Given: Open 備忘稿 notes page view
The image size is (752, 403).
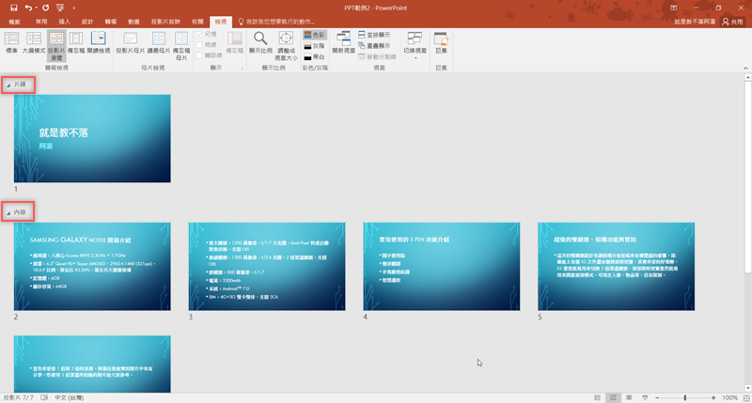Looking at the screenshot, I should coord(79,42).
